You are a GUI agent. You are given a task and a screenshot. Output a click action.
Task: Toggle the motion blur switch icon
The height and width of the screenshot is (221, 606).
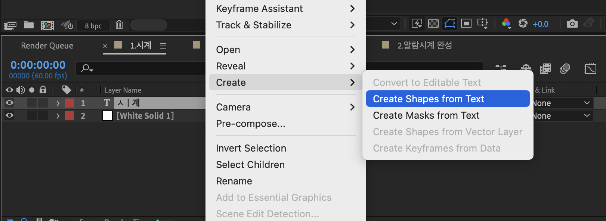(x=565, y=69)
